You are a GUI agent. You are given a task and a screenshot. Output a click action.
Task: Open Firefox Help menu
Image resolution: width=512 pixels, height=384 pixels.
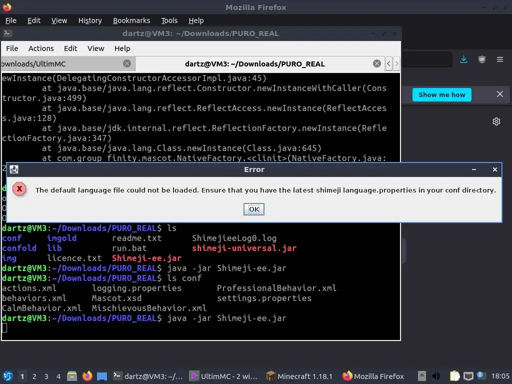(196, 20)
